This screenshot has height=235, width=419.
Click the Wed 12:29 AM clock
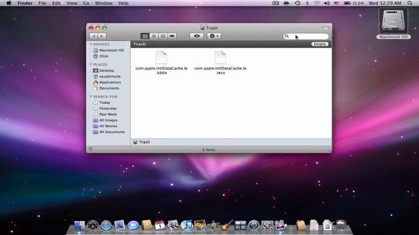(385, 3)
